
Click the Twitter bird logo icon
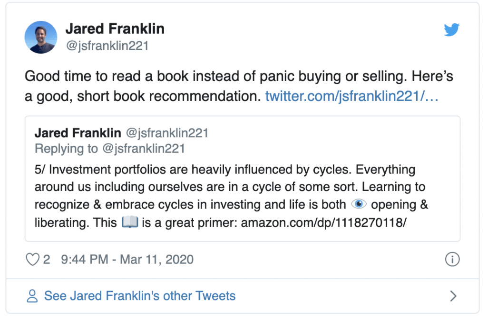451,30
